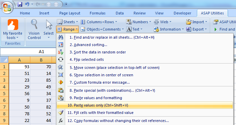Open the Web dropdown menu
This screenshot has width=236, height=125.
[x=163, y=22]
